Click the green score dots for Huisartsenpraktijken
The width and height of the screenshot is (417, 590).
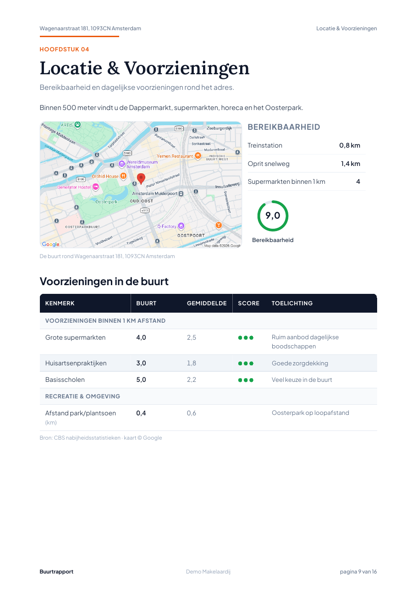click(x=246, y=364)
